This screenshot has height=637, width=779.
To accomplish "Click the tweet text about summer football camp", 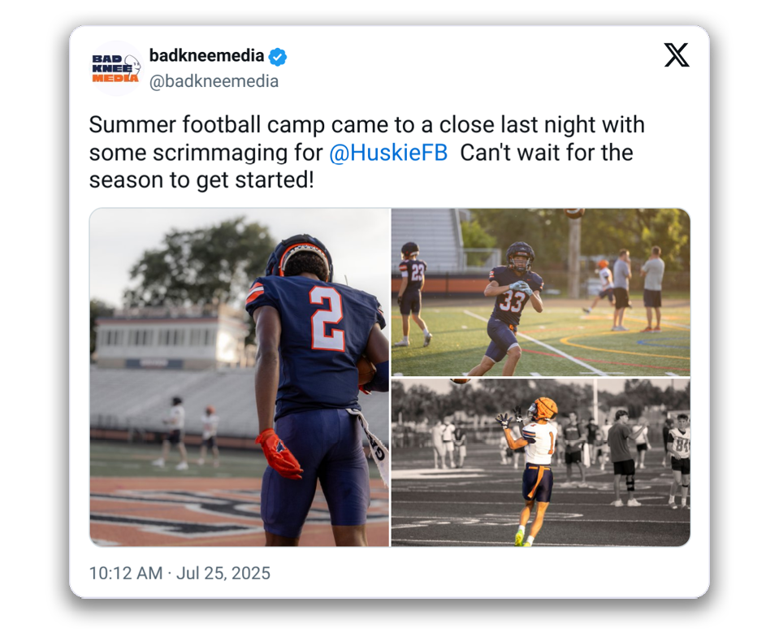I will click(x=366, y=153).
